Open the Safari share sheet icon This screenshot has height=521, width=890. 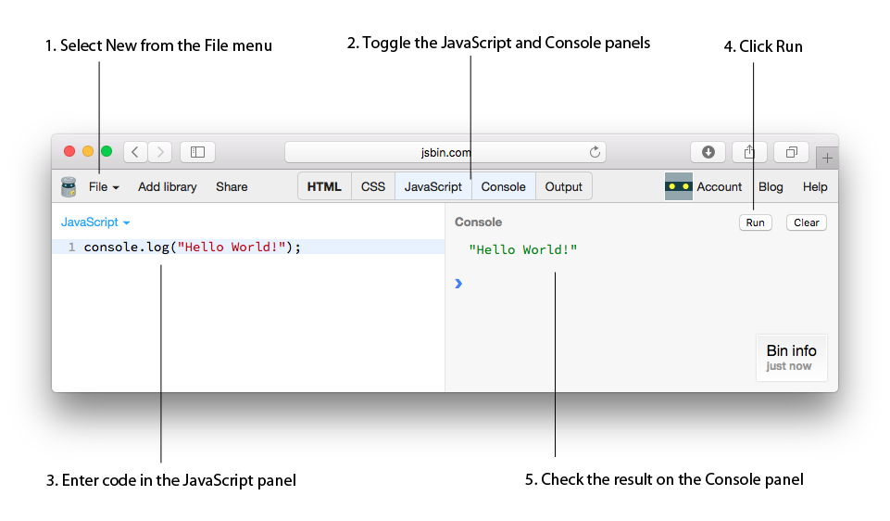tap(750, 152)
